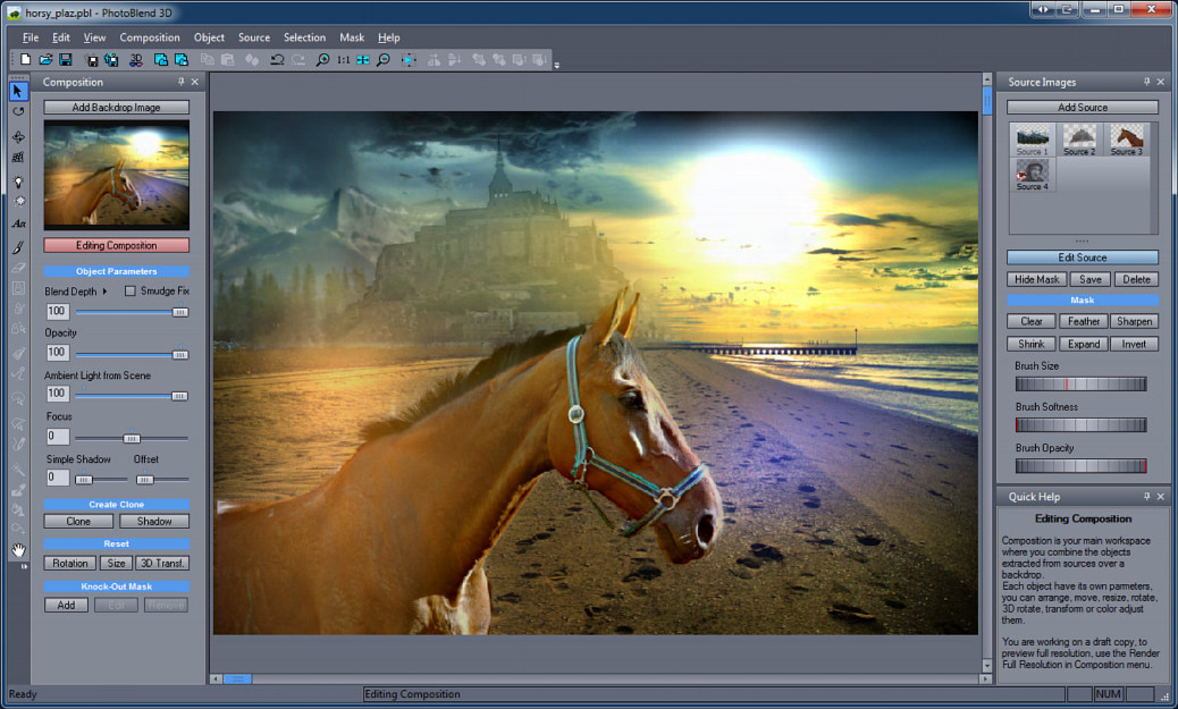Select the arrow selection tool
The image size is (1178, 709).
tap(18, 90)
